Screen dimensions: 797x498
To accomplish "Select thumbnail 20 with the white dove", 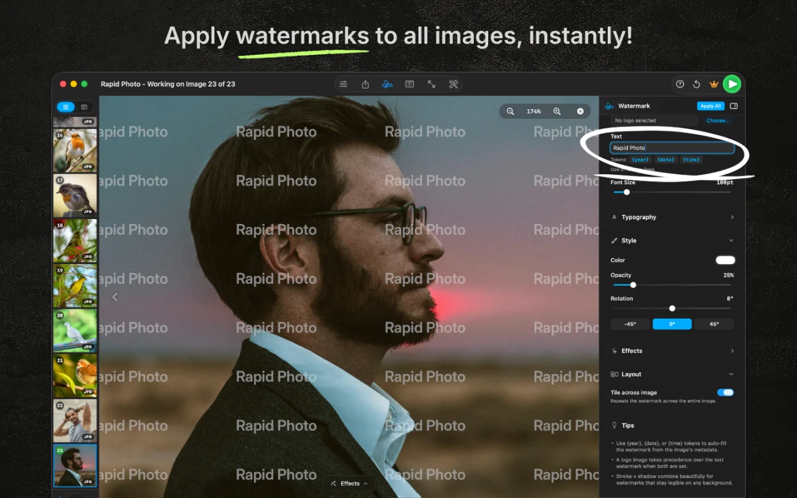I will pyautogui.click(x=75, y=331).
